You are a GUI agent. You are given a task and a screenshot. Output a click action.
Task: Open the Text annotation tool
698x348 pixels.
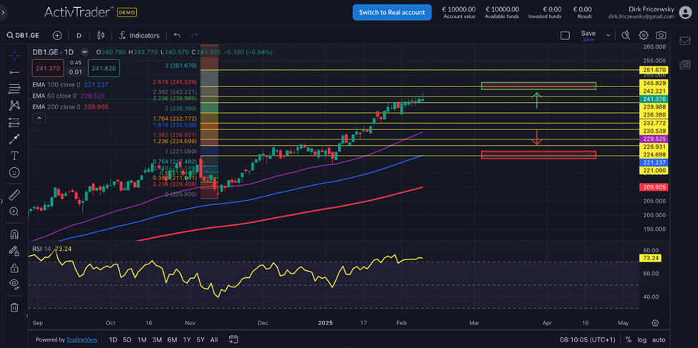(x=14, y=156)
